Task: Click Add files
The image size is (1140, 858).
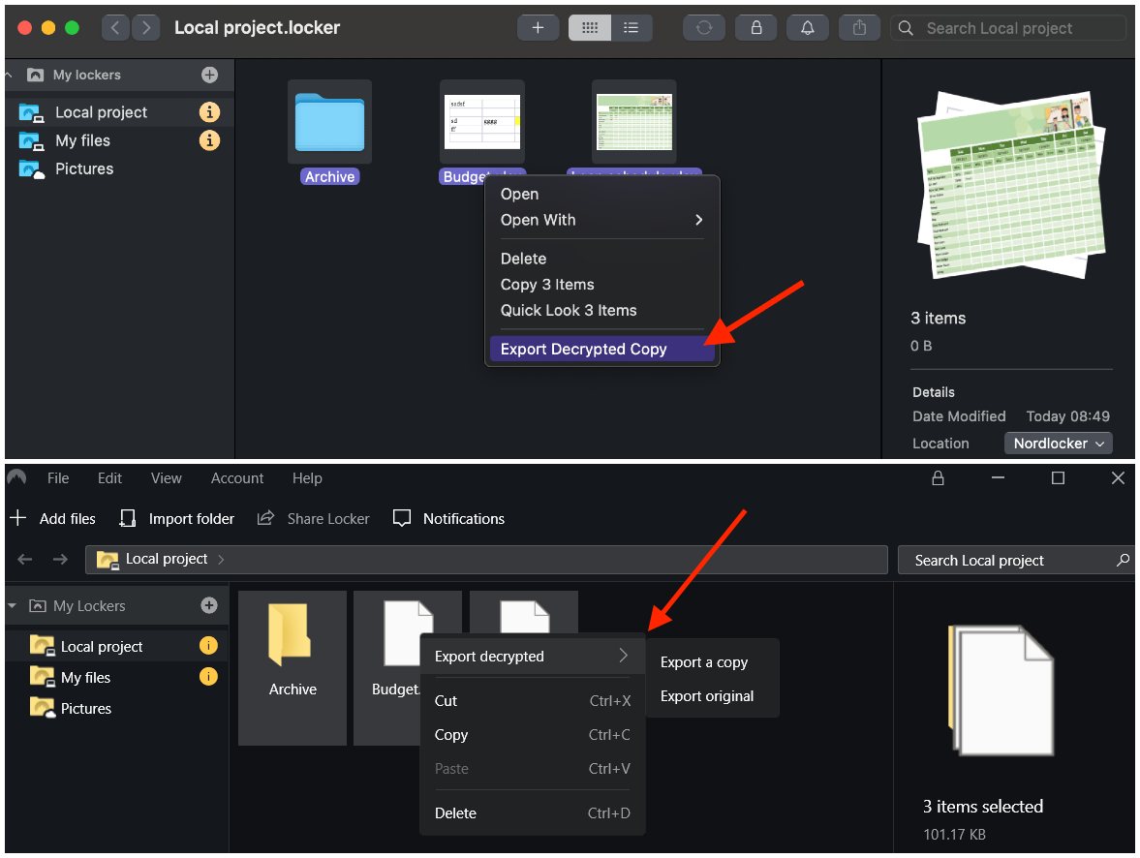Action: click(x=53, y=518)
